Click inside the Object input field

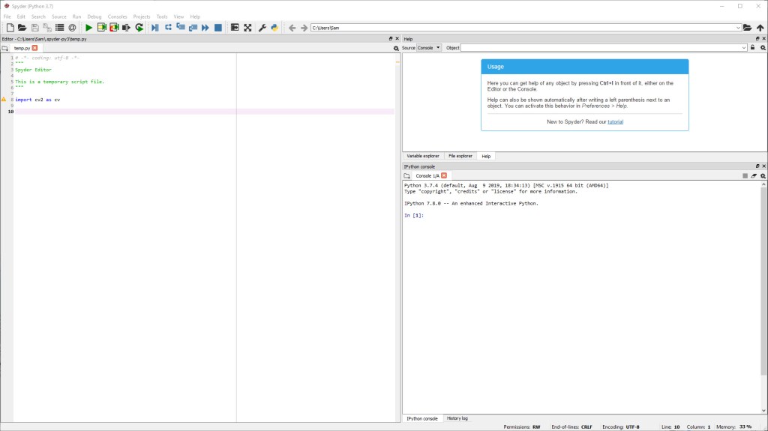click(x=600, y=48)
